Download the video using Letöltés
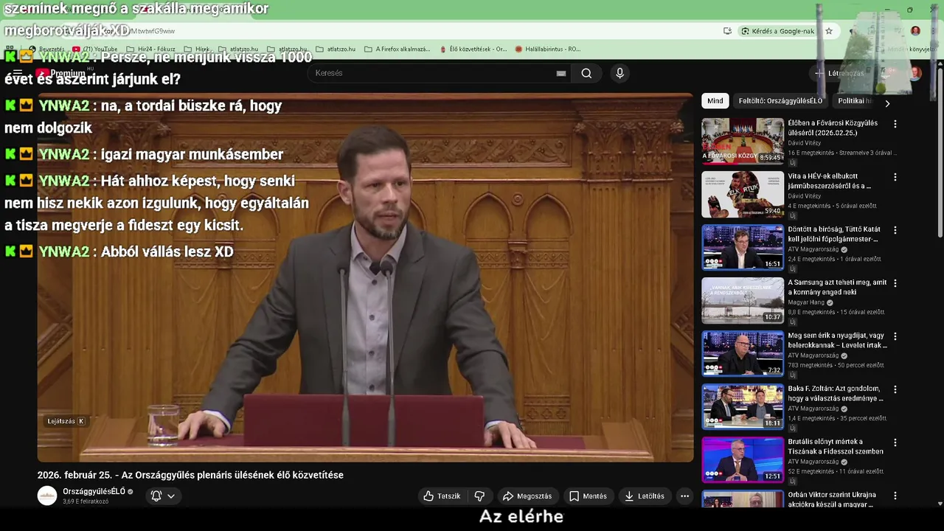Viewport: 944px width, 531px height. 645,496
